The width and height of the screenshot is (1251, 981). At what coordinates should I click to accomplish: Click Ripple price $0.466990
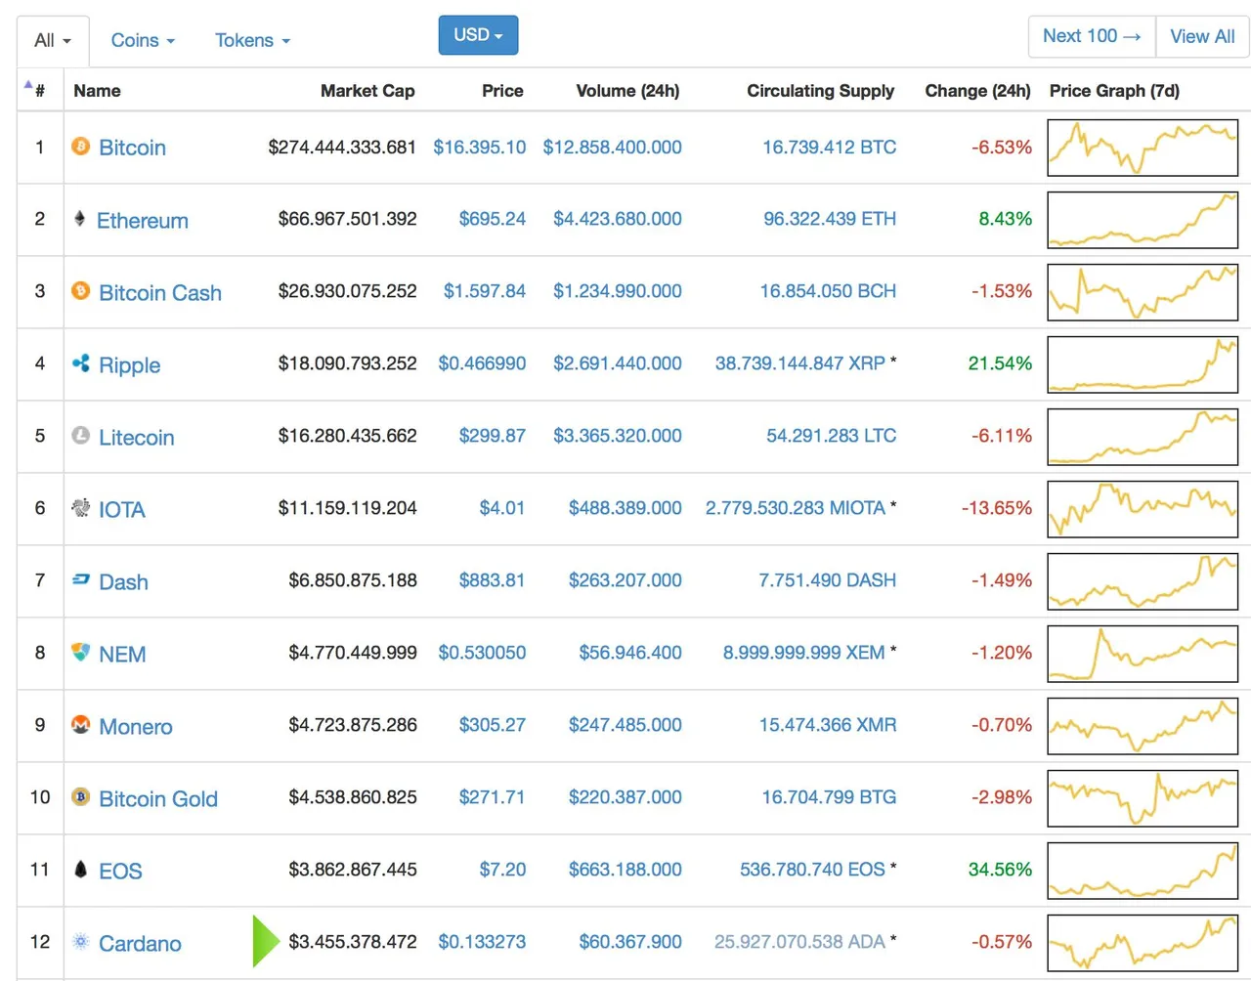point(482,363)
